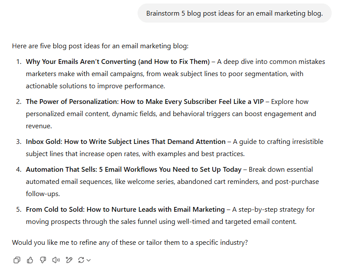Give the response a thumbs up

pyautogui.click(x=30, y=260)
